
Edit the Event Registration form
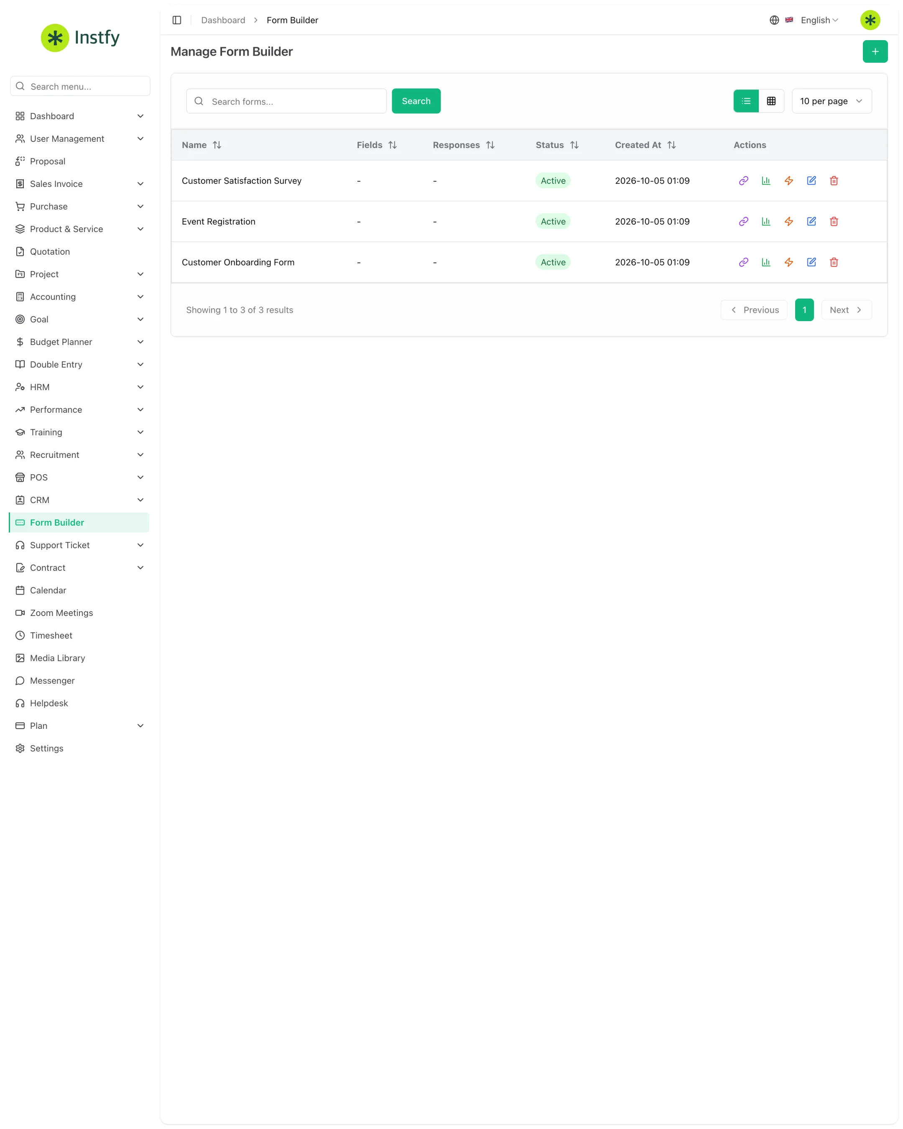811,222
